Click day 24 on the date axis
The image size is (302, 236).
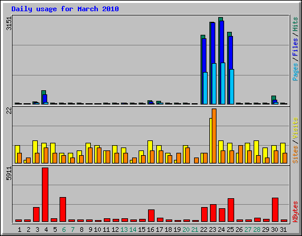221,230
